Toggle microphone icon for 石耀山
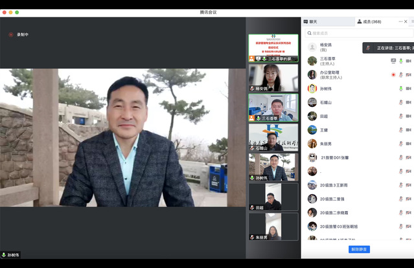 click(400, 102)
